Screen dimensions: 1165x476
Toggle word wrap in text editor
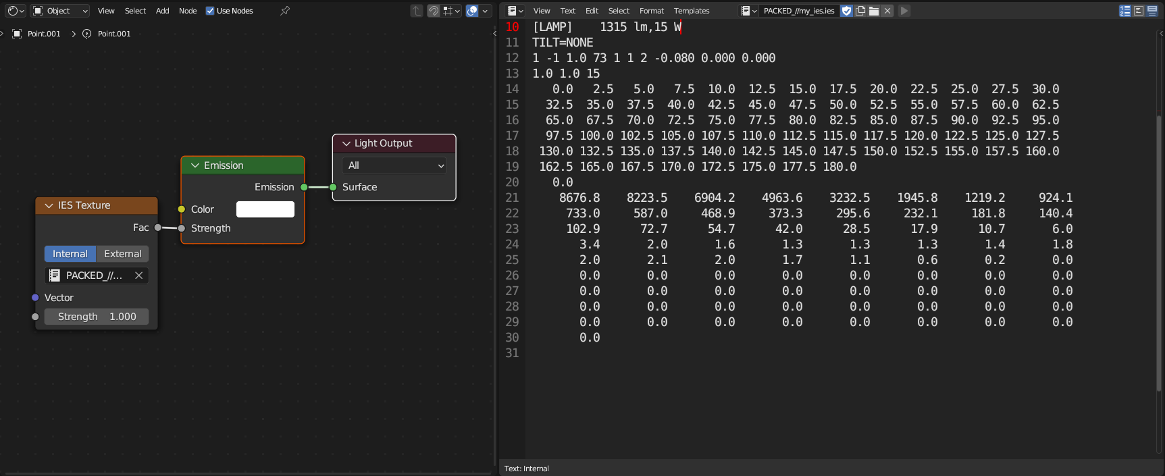click(1139, 11)
